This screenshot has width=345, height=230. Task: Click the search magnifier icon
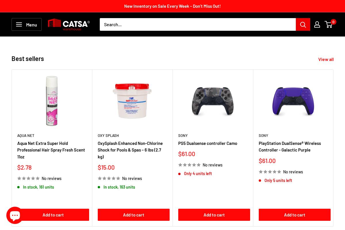tap(303, 24)
